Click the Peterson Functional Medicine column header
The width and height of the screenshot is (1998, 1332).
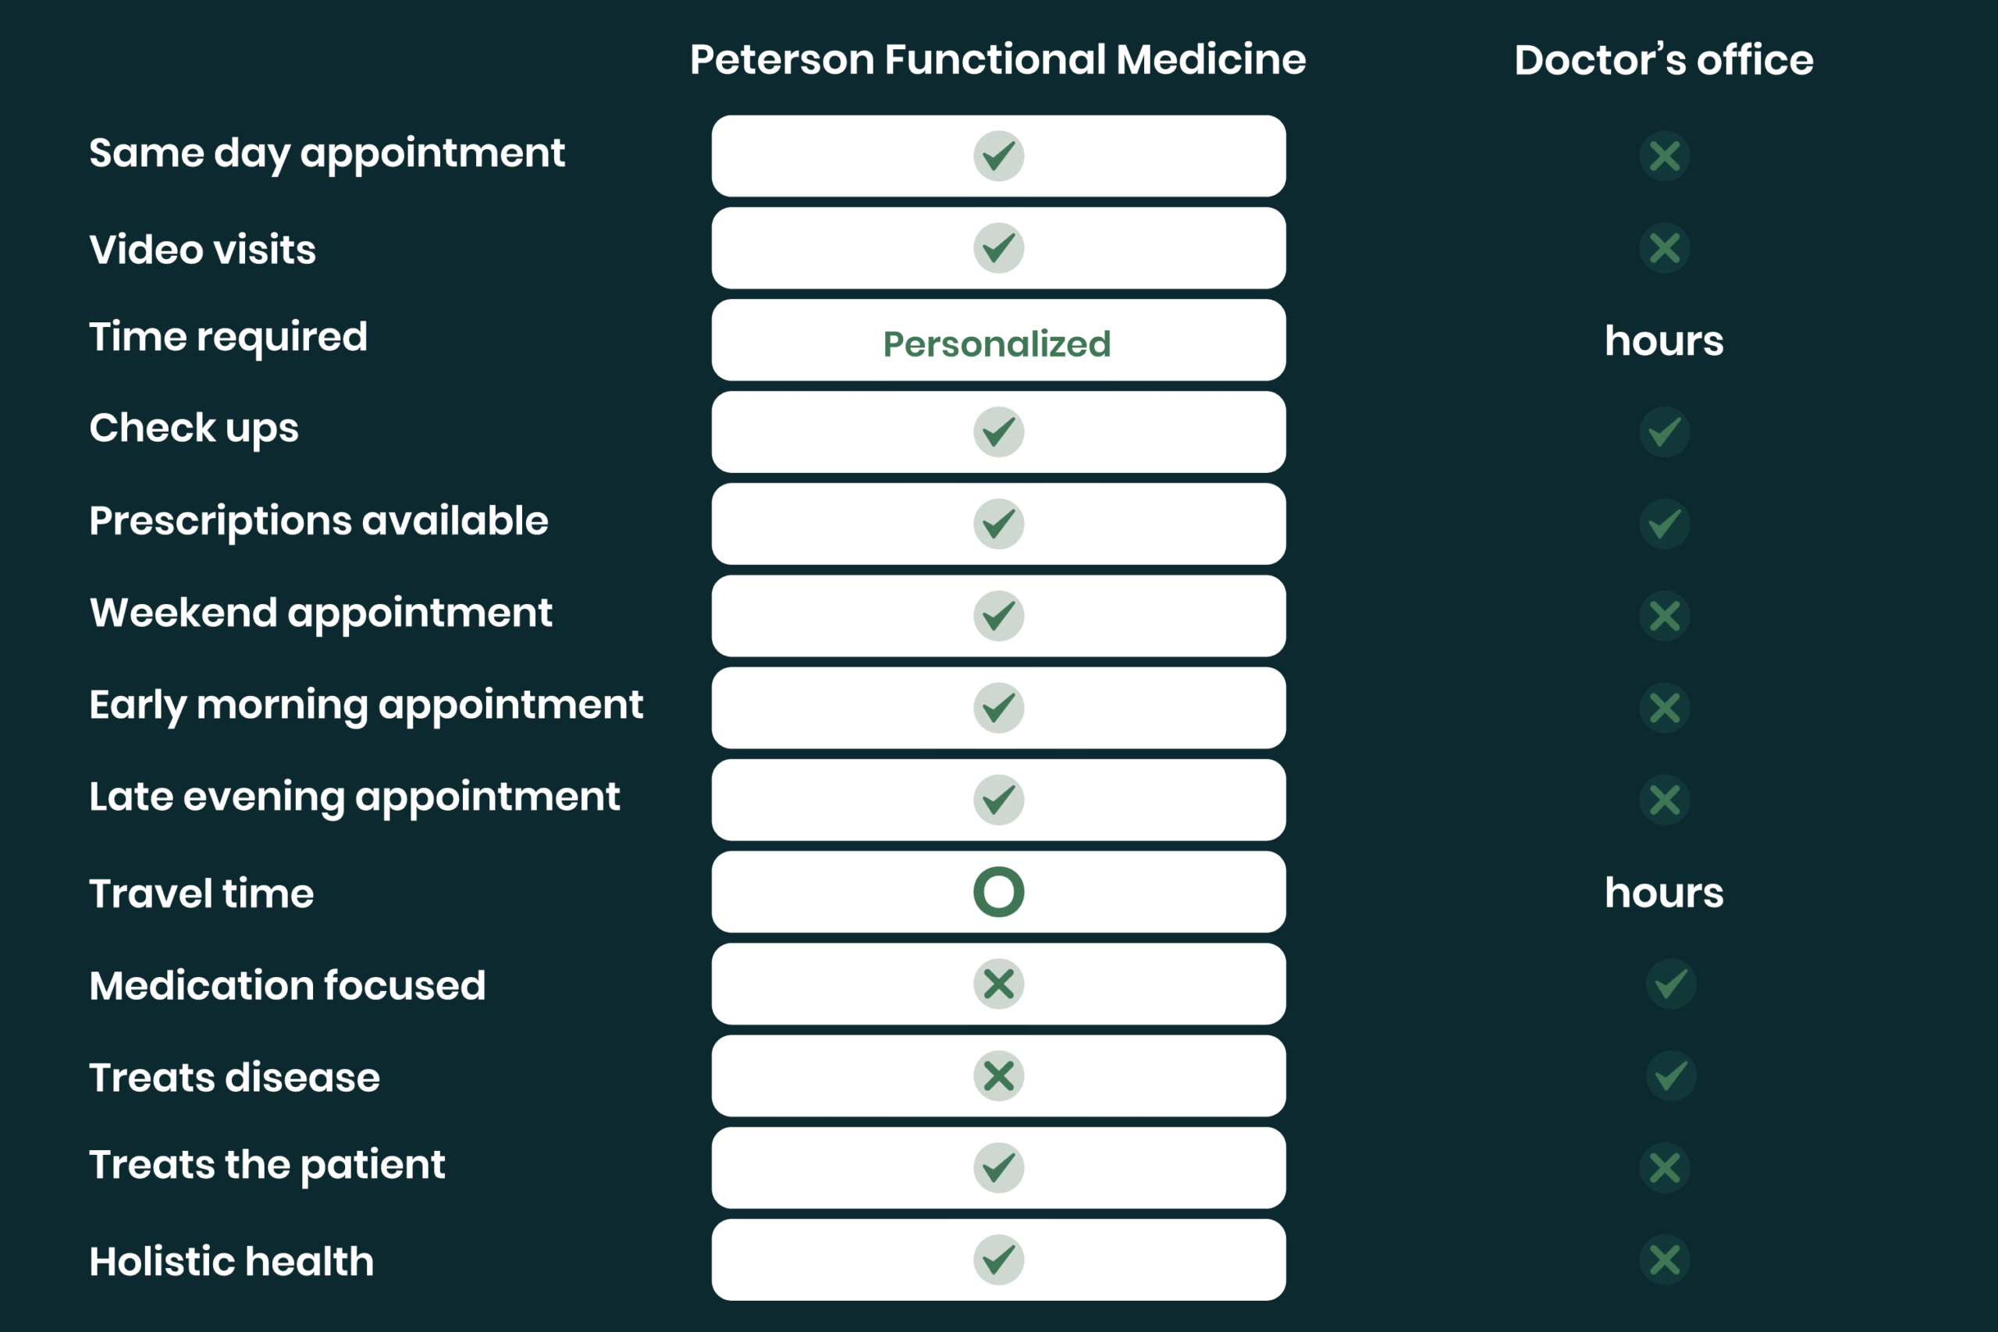(x=998, y=59)
